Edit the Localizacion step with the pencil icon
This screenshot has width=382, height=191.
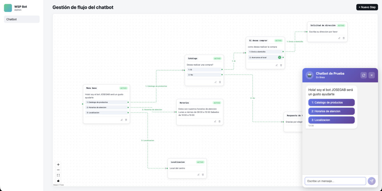[198, 174]
